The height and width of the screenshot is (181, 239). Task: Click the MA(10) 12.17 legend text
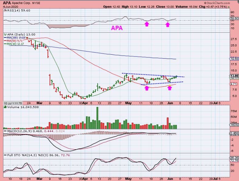click(x=15, y=44)
